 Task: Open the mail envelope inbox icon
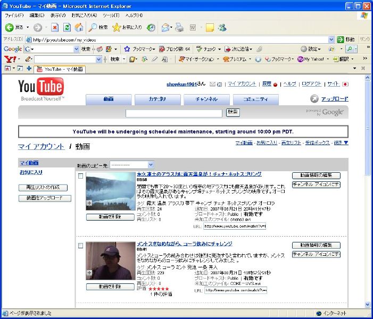[x=212, y=84]
